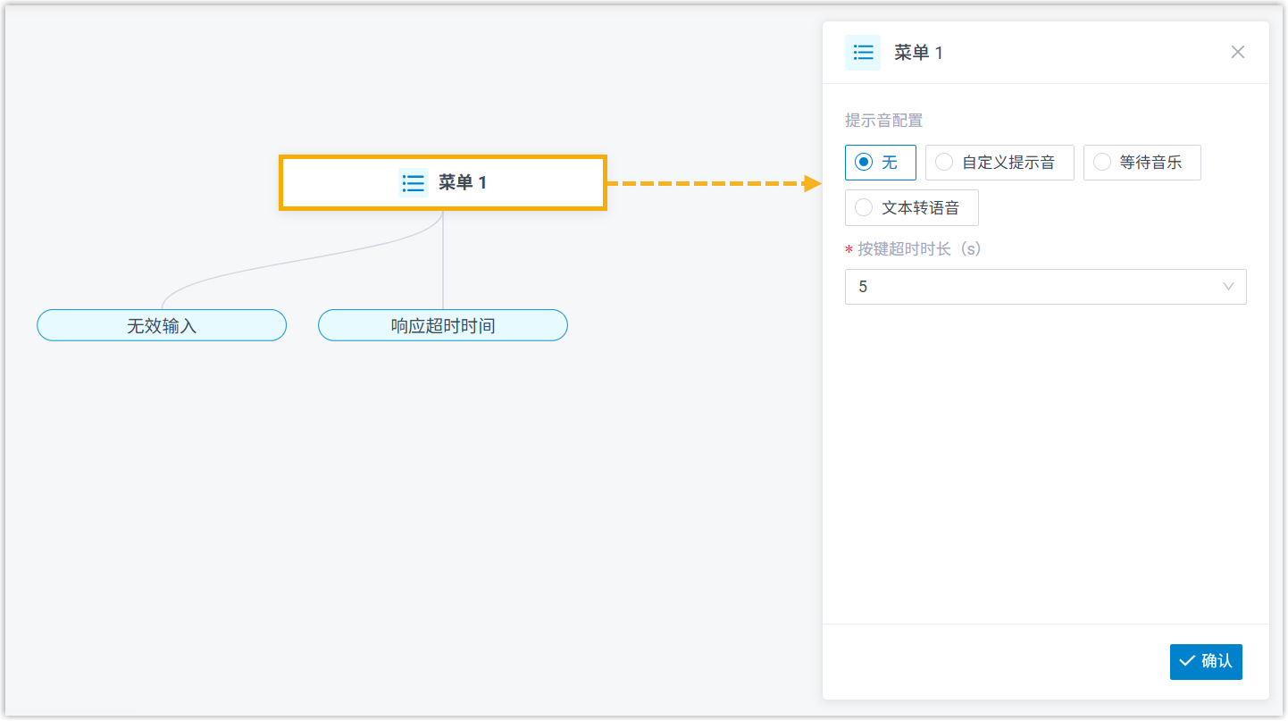Select the 响应超时时间 branch node
This screenshot has width=1288, height=721.
443,325
